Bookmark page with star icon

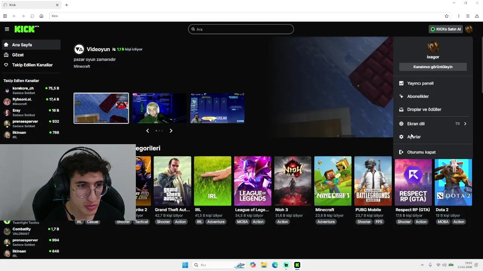coord(447,16)
